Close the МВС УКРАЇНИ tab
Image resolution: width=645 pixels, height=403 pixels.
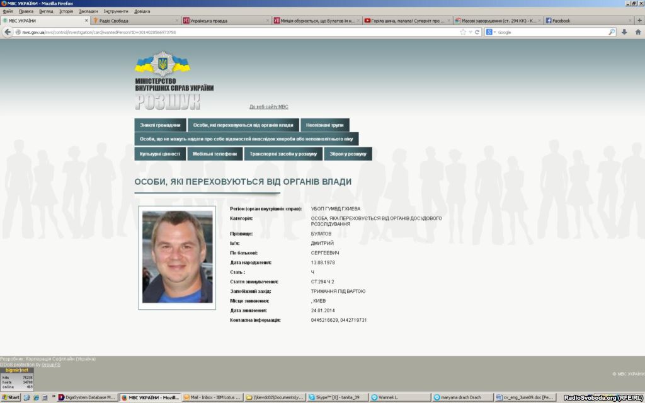[x=86, y=21]
